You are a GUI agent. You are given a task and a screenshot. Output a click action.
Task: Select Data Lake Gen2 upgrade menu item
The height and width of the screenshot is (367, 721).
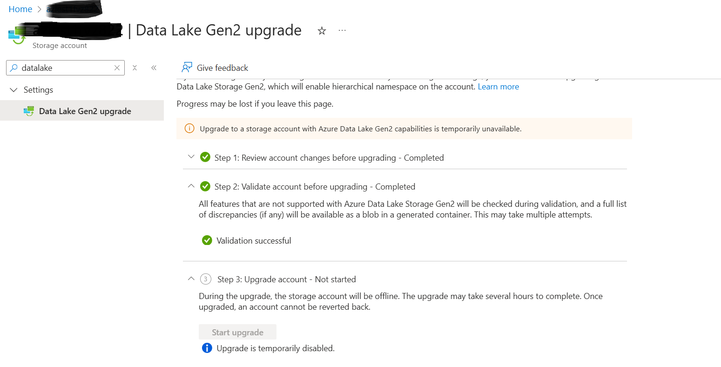85,111
